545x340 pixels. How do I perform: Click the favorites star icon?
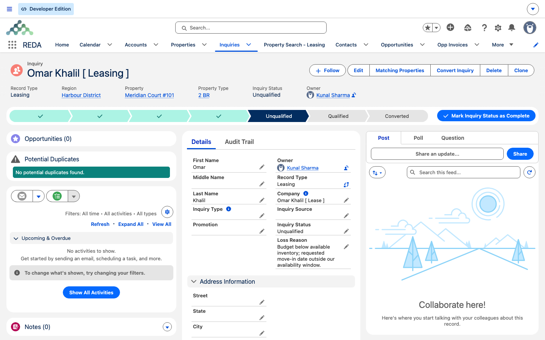[428, 28]
